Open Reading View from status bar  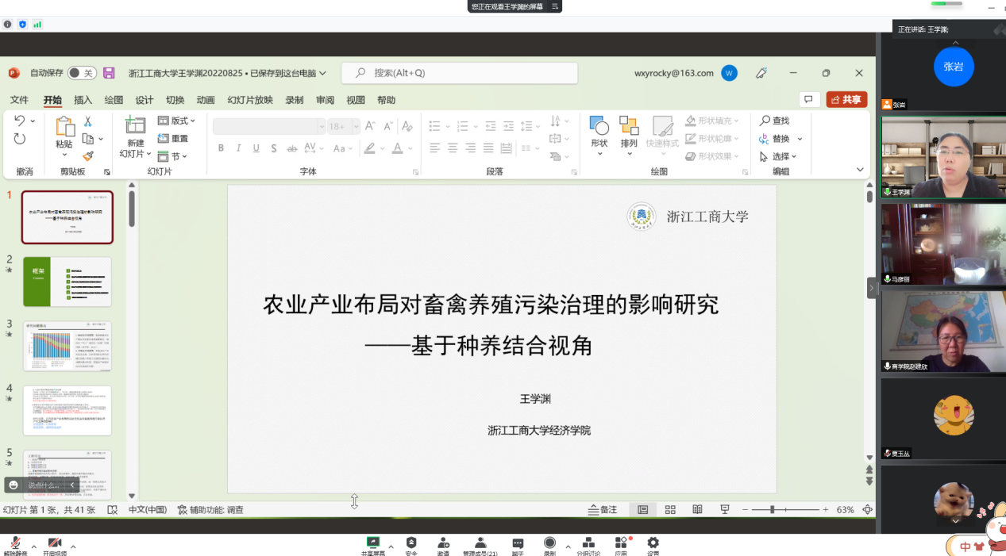click(x=697, y=510)
